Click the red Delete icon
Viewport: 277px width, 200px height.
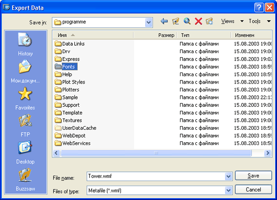[199, 21]
